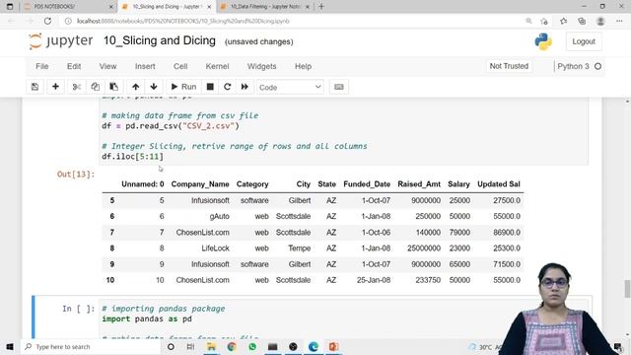Viewport: 631px width, 355px height.
Task: Run the selected cell
Action: [183, 87]
